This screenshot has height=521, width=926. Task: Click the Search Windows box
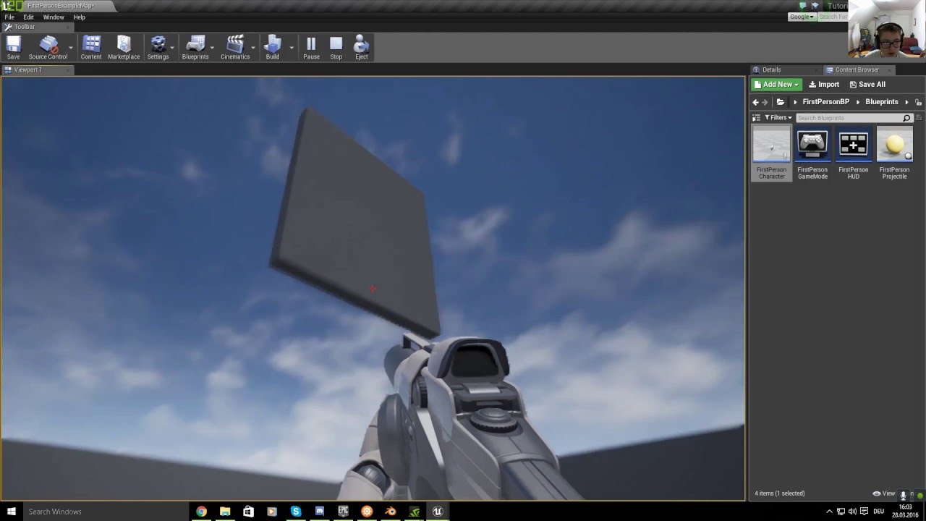coord(106,512)
